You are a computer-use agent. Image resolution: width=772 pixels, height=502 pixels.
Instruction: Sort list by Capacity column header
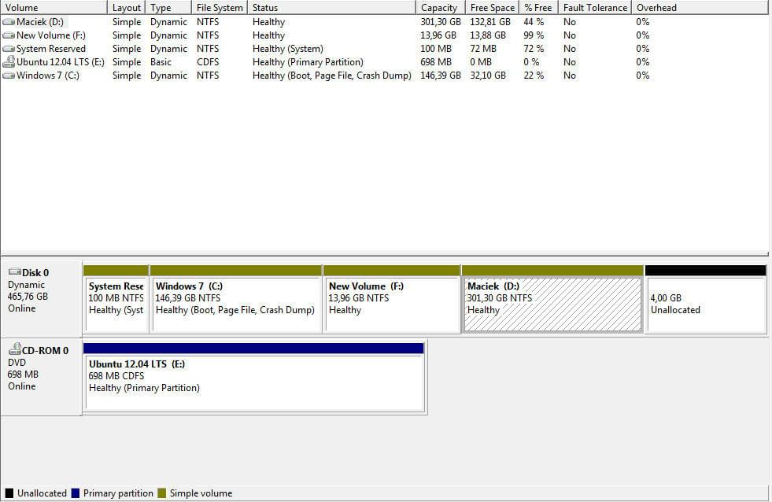coord(440,7)
